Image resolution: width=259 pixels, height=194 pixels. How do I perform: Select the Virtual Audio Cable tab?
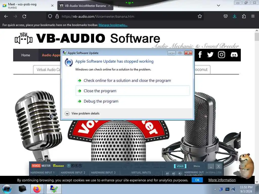pos(47,70)
